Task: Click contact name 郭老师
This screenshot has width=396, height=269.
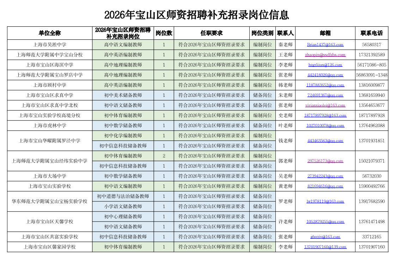Action: [285, 161]
